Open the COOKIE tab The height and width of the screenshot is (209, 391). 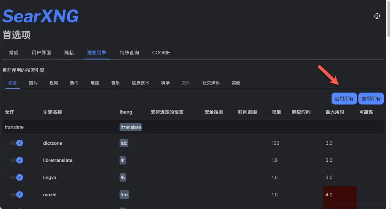(x=161, y=53)
